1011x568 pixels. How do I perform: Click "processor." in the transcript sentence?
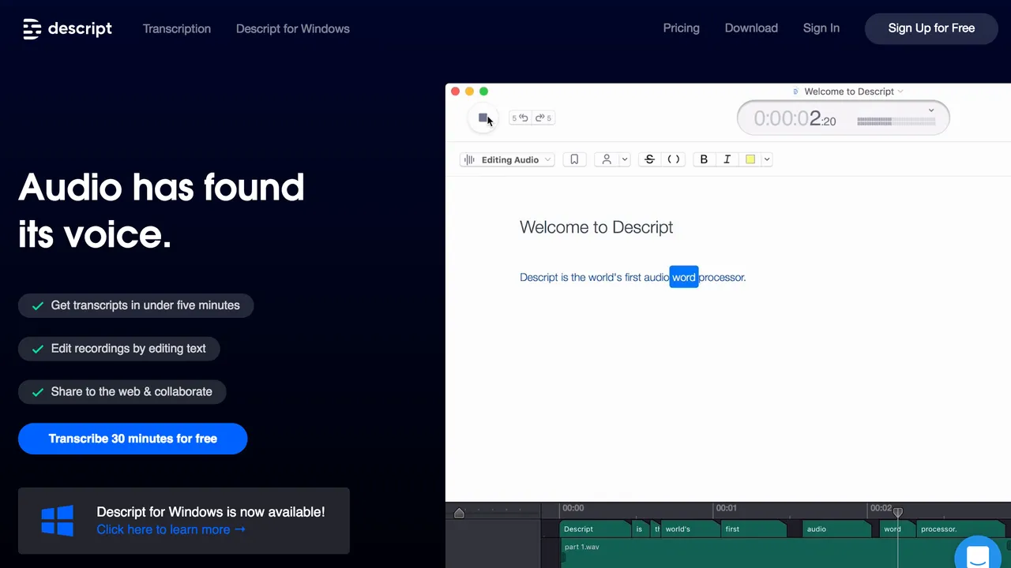[x=723, y=277]
